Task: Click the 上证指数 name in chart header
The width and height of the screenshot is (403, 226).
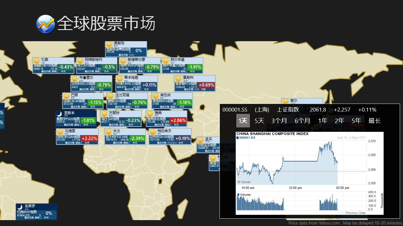Action: (x=288, y=110)
